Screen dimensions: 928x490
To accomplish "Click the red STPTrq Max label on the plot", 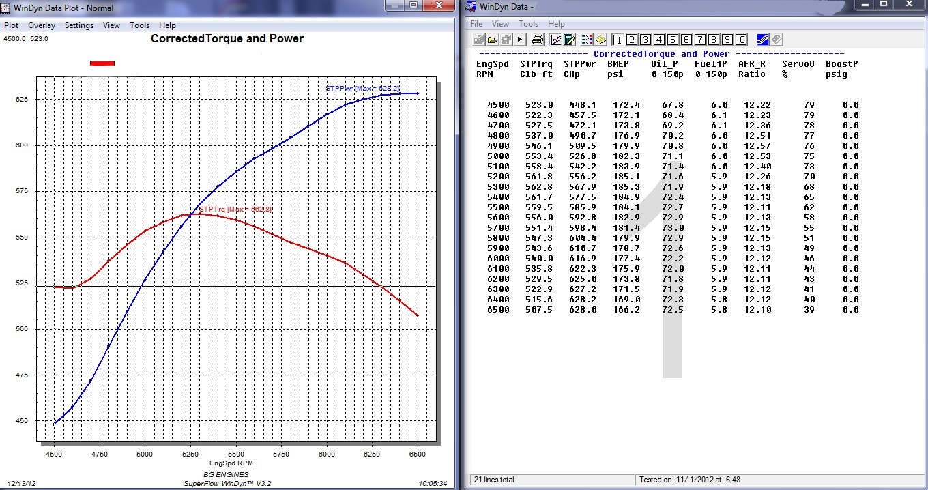I will [x=235, y=210].
